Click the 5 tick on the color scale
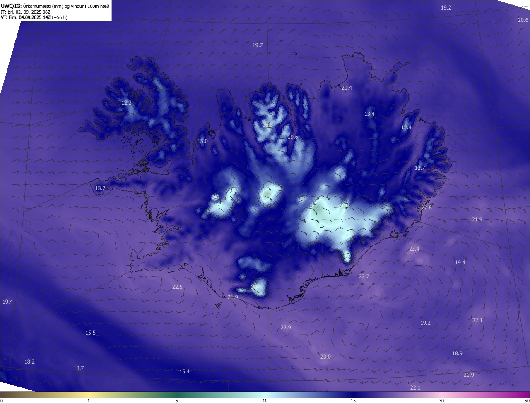Screen dimensions: 530x404 [x=177, y=401]
